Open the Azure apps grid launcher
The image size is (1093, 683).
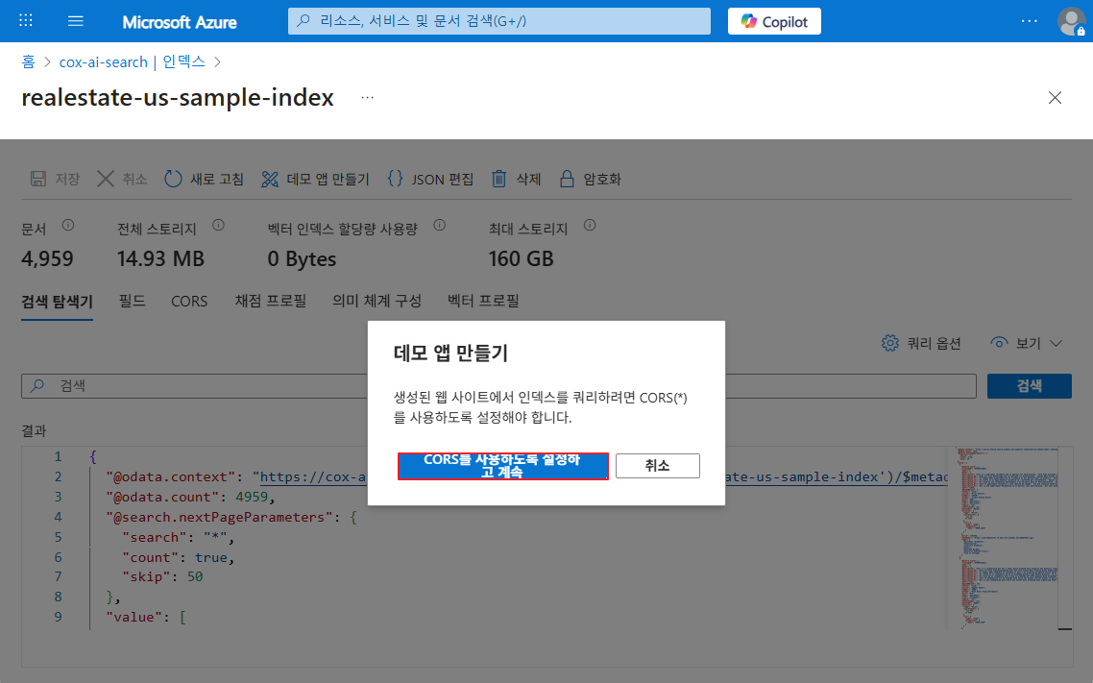(x=26, y=21)
